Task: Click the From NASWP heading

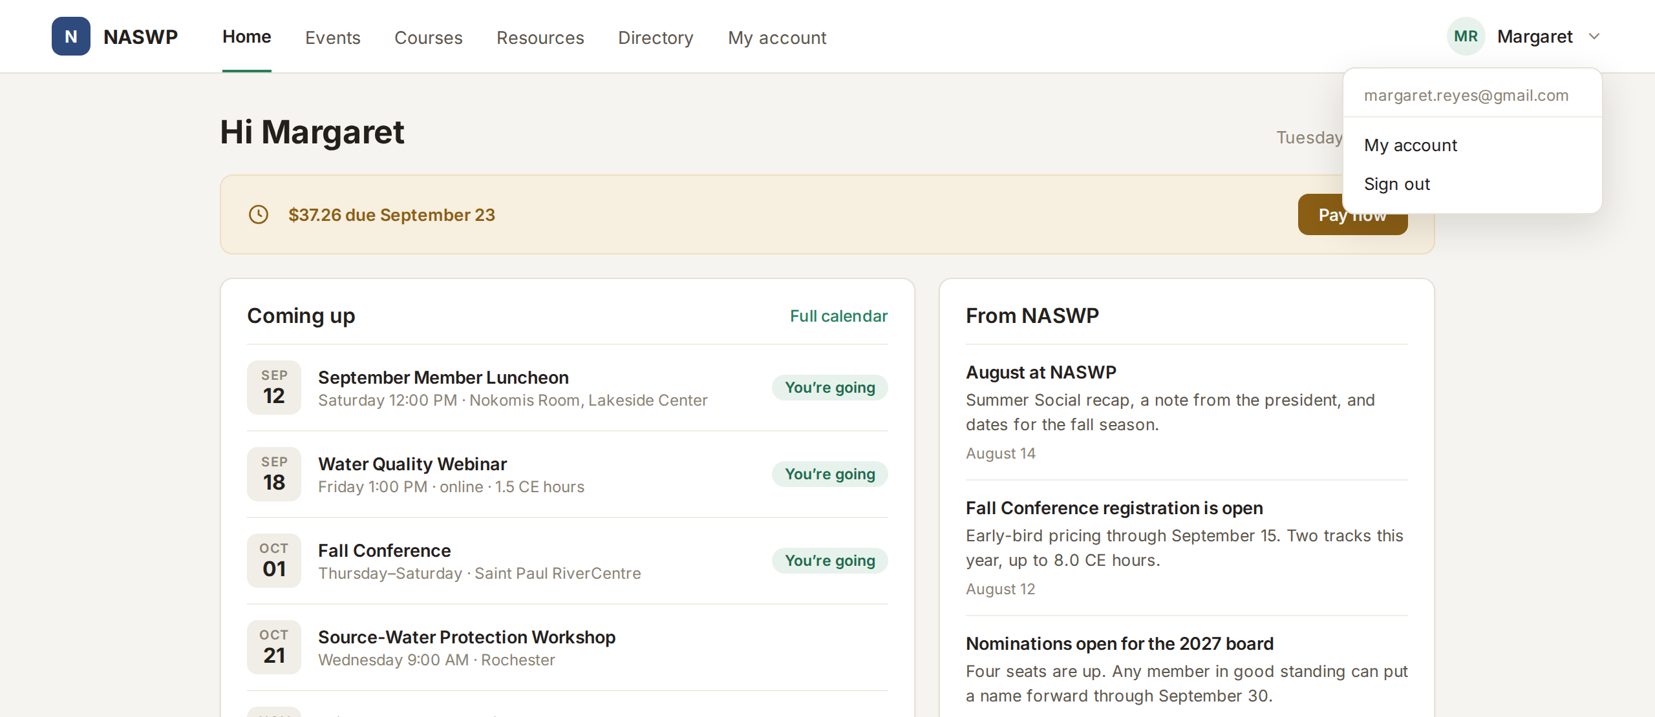Action: point(1032,316)
